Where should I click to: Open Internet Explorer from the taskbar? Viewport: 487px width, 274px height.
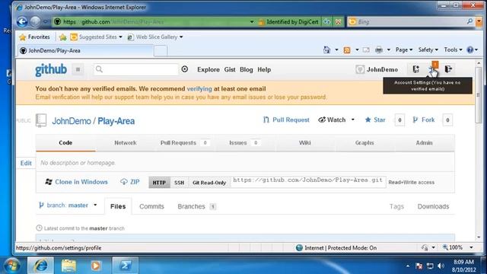point(40,266)
